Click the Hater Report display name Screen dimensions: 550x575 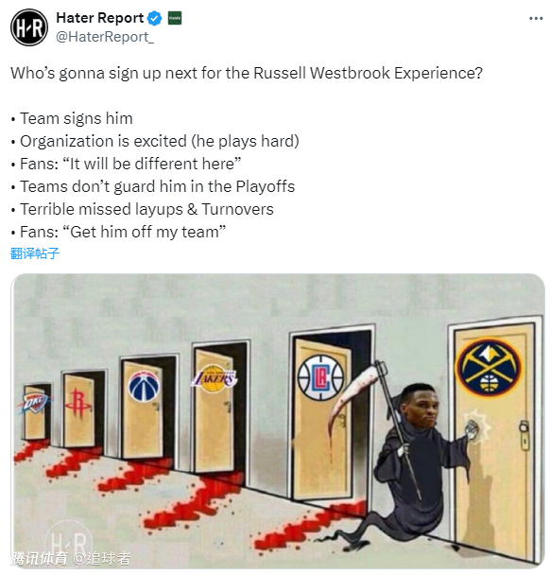(x=99, y=18)
